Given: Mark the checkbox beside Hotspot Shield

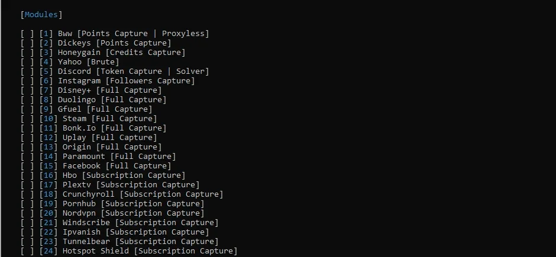Looking at the screenshot, I should pos(27,251).
